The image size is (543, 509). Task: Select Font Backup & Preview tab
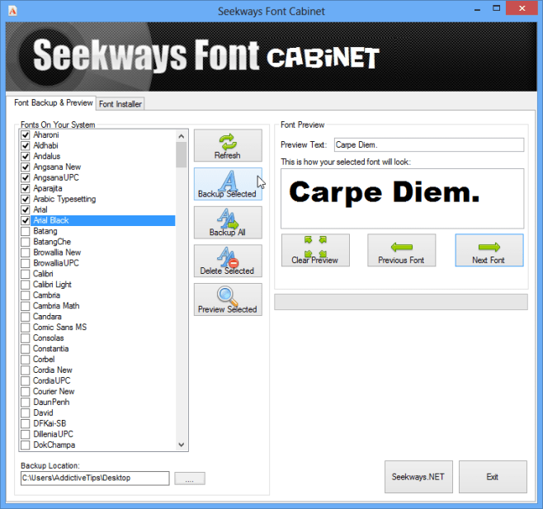coord(54,103)
